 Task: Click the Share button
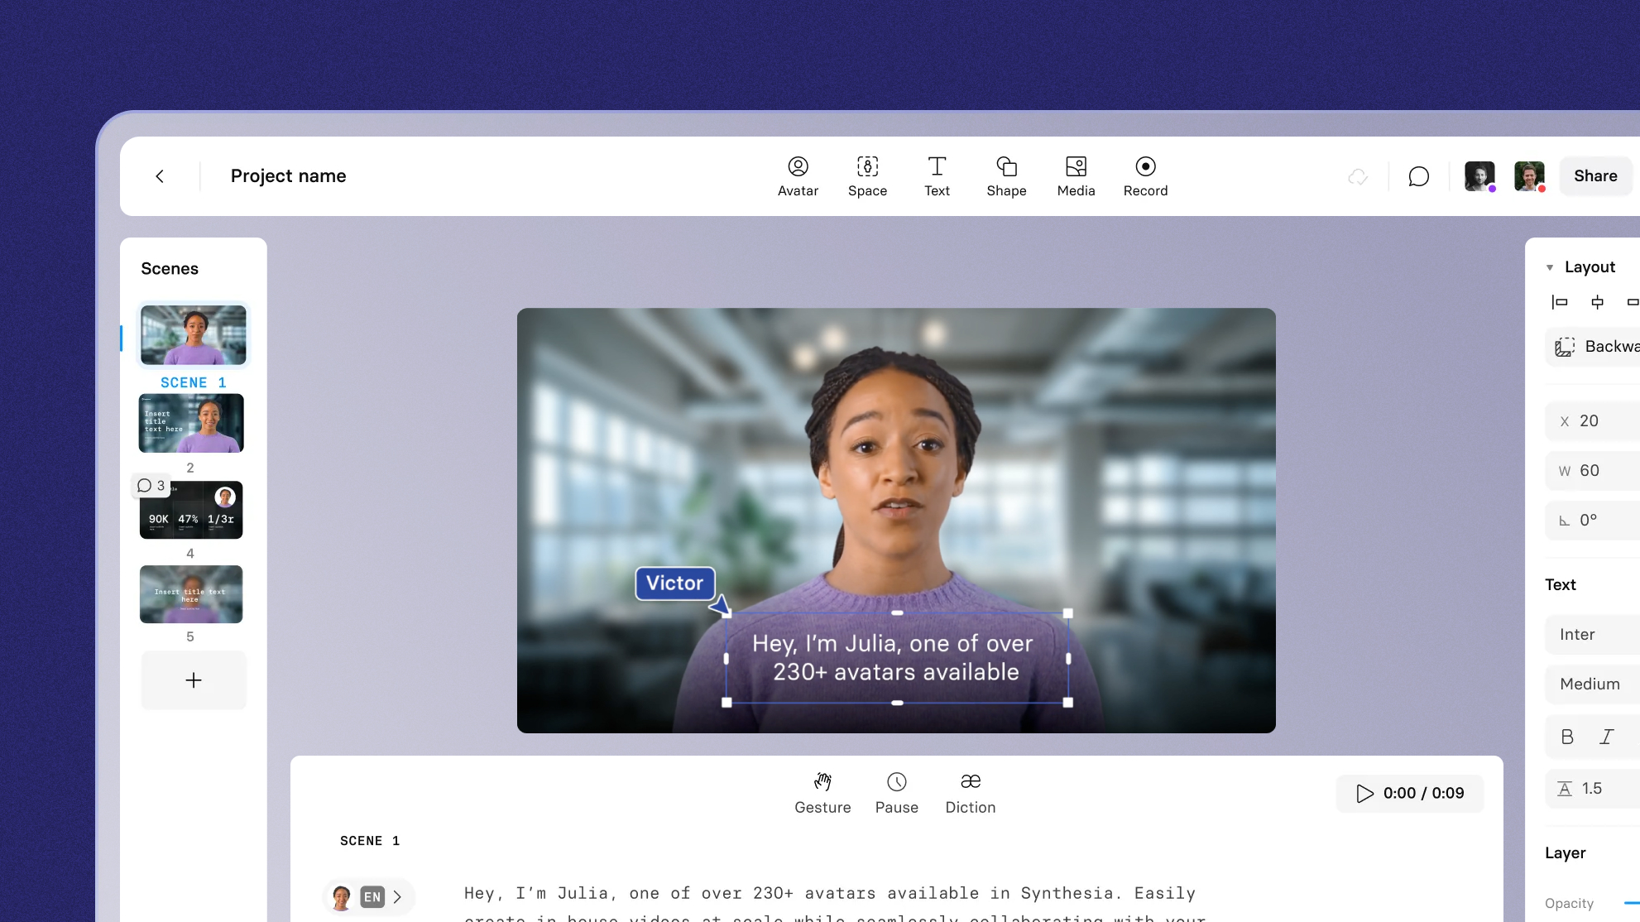pyautogui.click(x=1594, y=175)
